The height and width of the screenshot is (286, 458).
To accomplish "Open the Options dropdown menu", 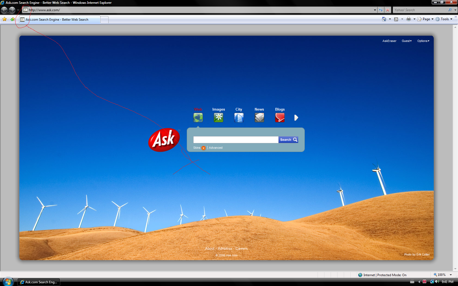I will click(423, 41).
